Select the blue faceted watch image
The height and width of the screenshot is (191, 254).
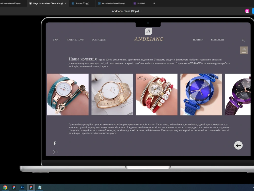(201, 94)
